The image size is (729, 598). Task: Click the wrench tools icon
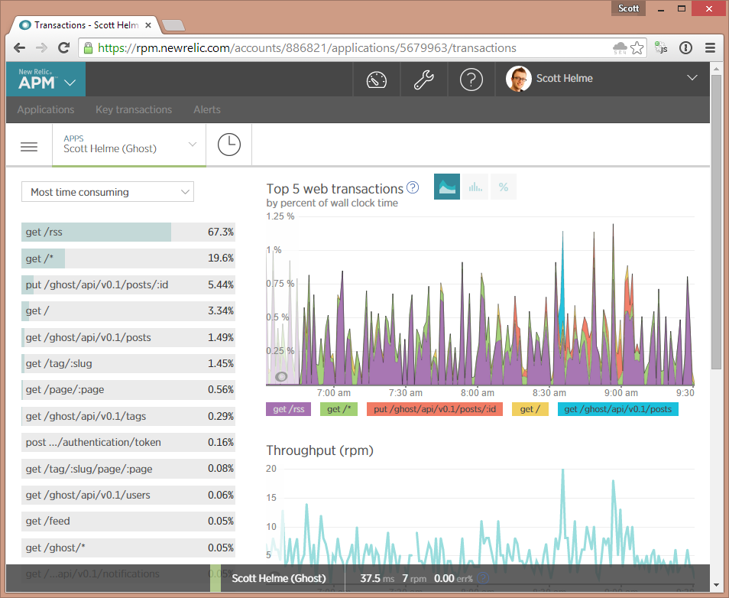(424, 80)
